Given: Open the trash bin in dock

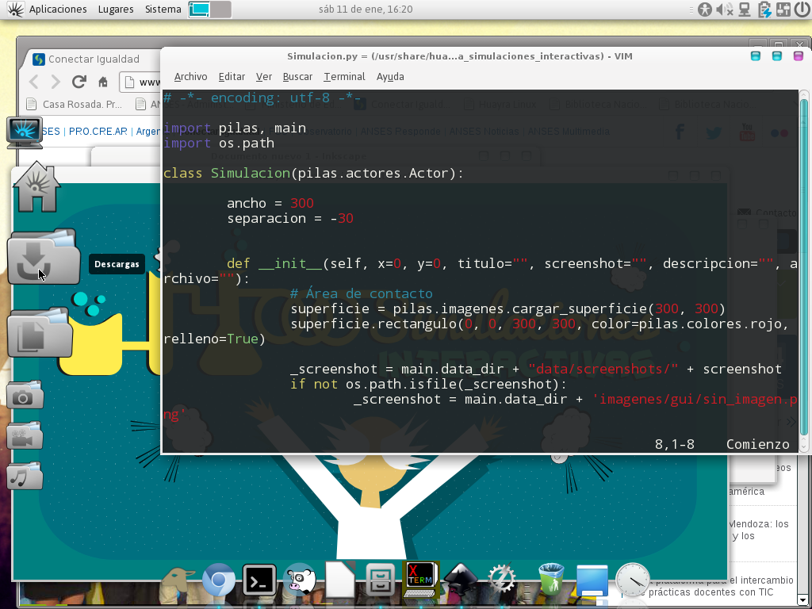Looking at the screenshot, I should [551, 580].
